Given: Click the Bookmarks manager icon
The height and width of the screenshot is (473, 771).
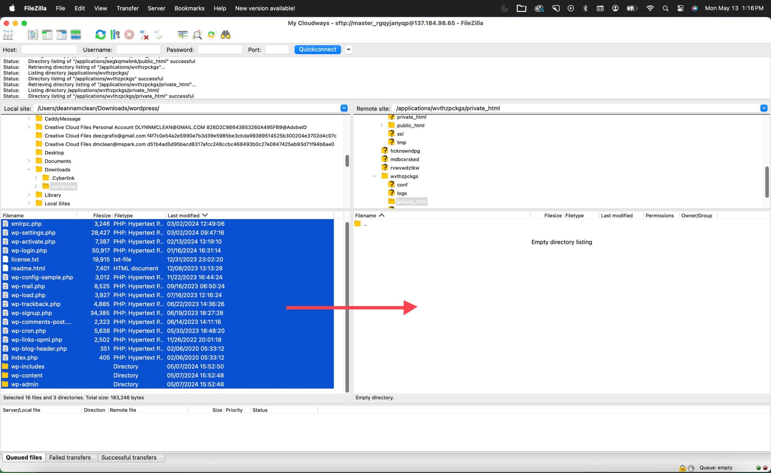Looking at the screenshot, I should click(x=182, y=35).
